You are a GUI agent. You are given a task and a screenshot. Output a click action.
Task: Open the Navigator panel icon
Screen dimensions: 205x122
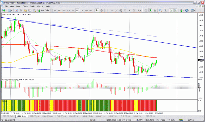pyautogui.click(x=25, y=10)
